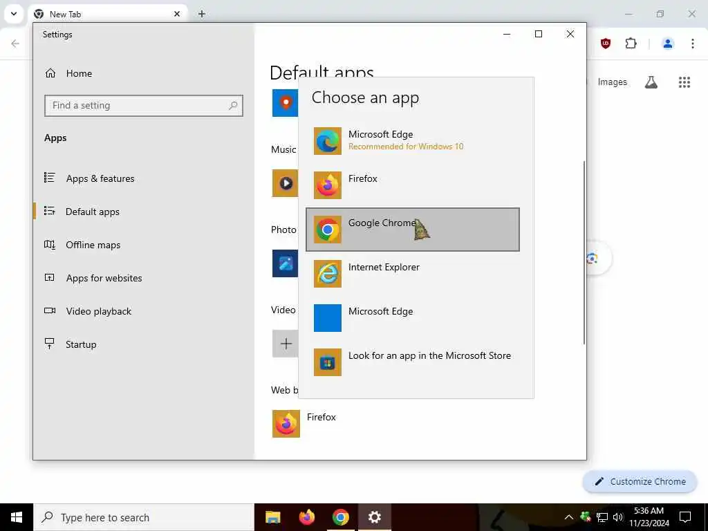The width and height of the screenshot is (708, 531).
Task: Open File Explorer from taskbar
Action: click(x=272, y=517)
